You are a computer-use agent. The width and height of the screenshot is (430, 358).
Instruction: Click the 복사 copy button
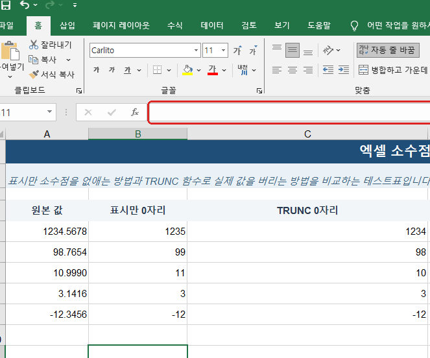point(43,60)
